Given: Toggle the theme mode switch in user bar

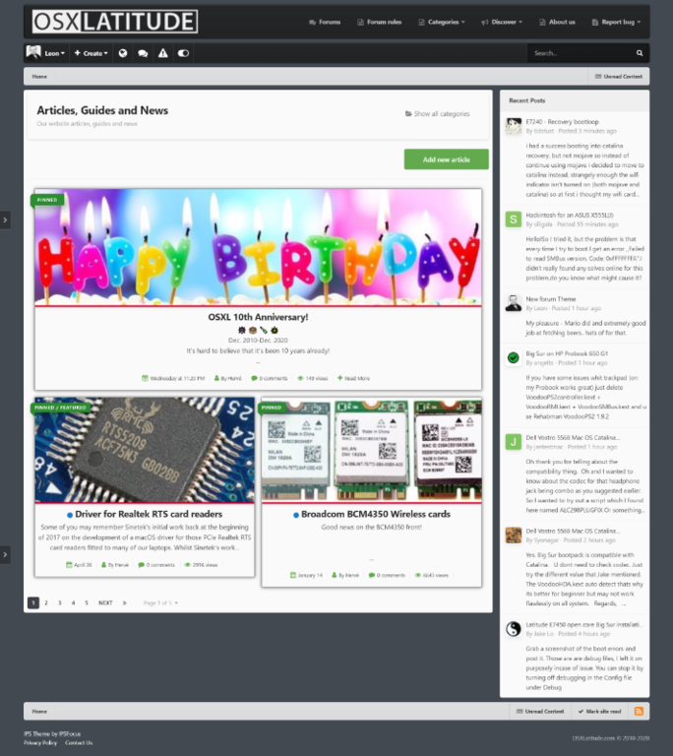Looking at the screenshot, I should click(183, 53).
